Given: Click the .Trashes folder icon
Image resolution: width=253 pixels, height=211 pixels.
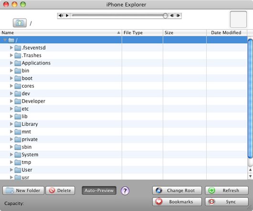Looking at the screenshot, I should [x=18, y=55].
